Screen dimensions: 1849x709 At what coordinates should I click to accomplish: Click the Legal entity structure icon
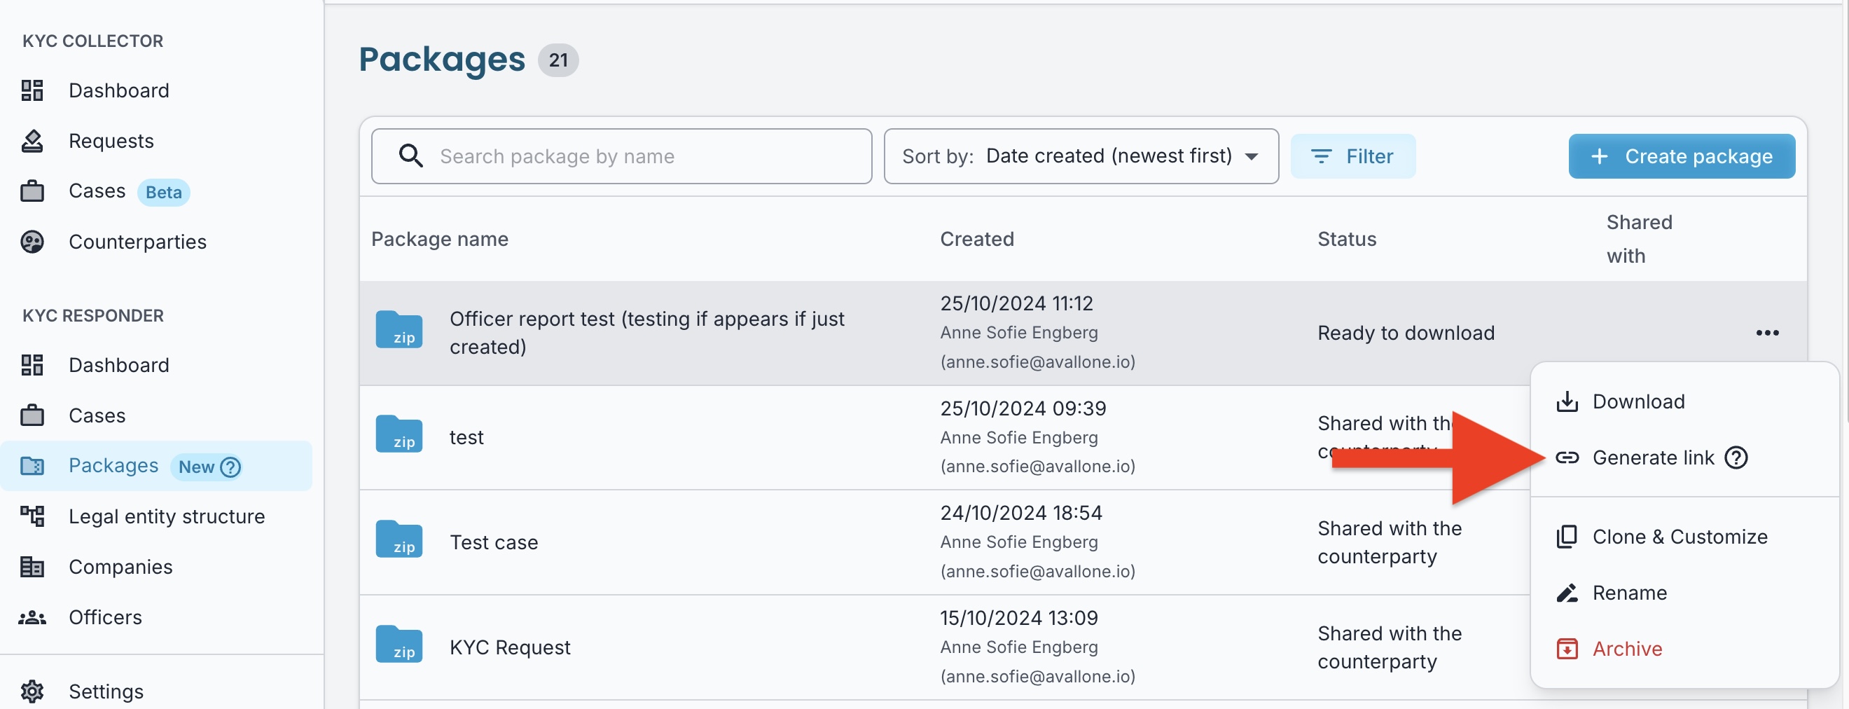point(32,516)
